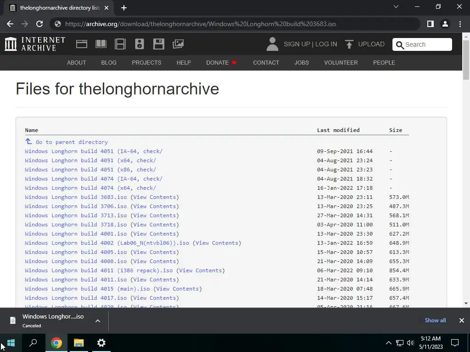
Task: Open the PROJECTS menu item
Action: pyautogui.click(x=146, y=62)
